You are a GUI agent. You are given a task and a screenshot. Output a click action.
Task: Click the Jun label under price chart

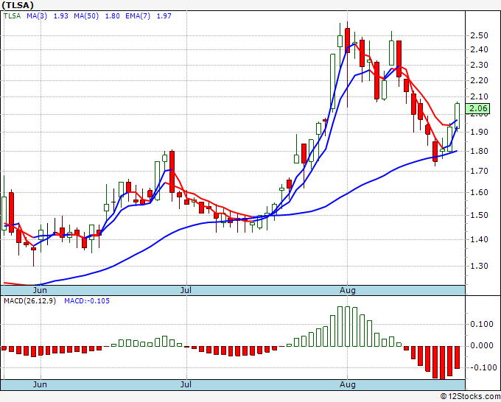(x=40, y=290)
